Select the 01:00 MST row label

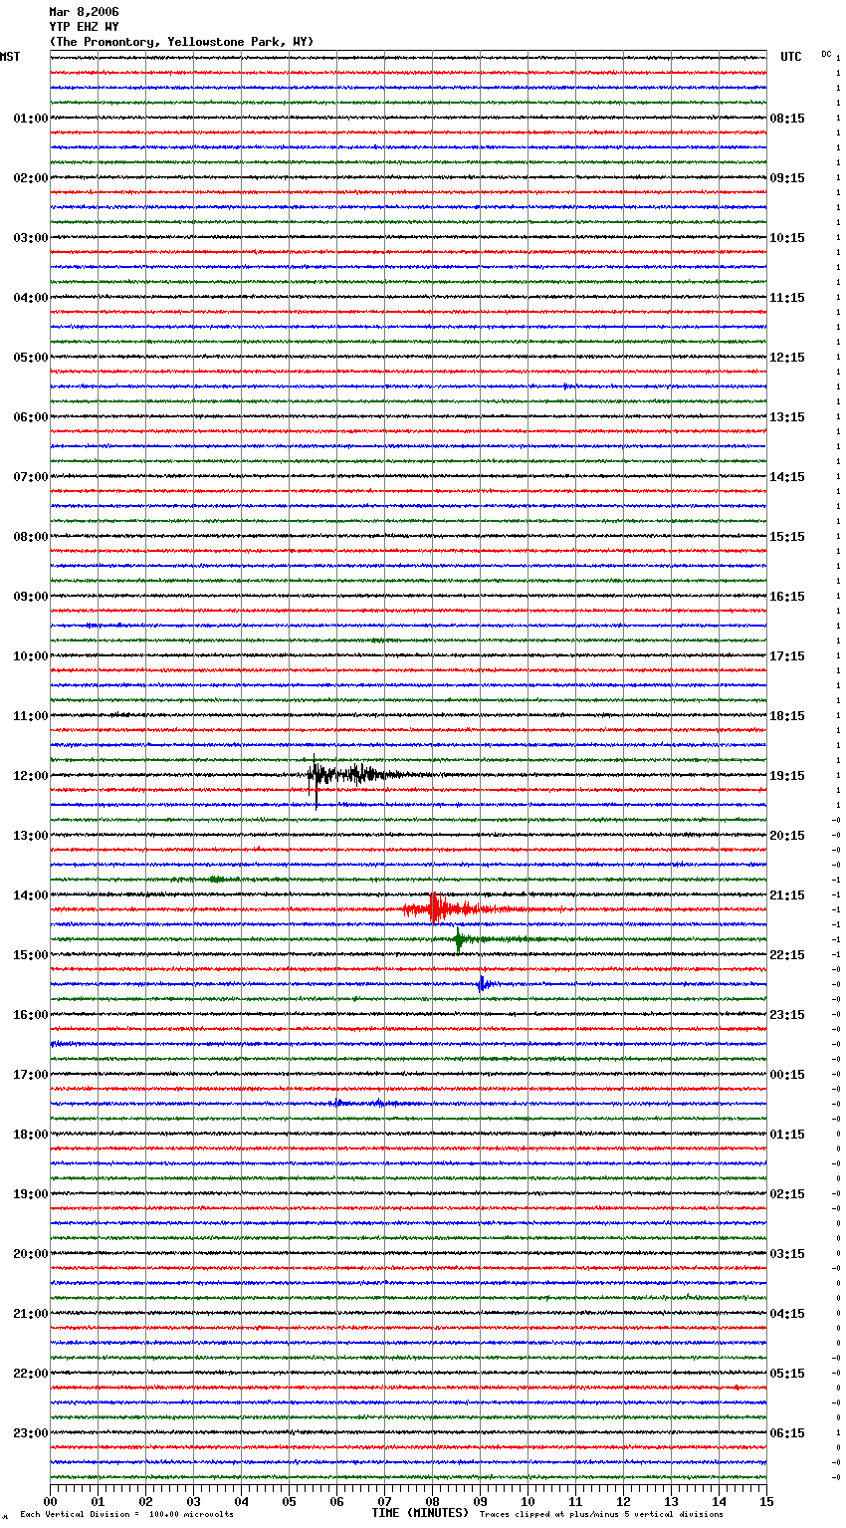(31, 119)
